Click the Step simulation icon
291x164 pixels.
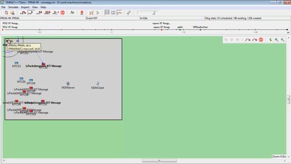coord(23,13)
